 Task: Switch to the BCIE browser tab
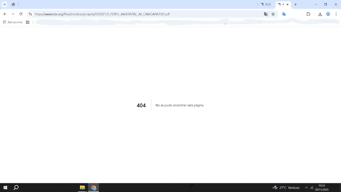[x=268, y=5]
